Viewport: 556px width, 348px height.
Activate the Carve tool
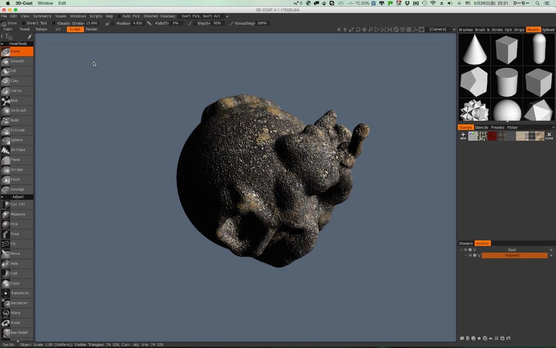click(x=16, y=91)
